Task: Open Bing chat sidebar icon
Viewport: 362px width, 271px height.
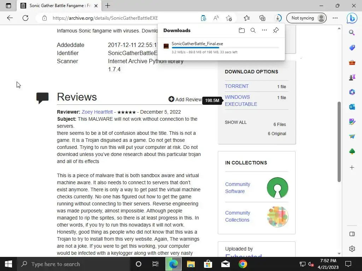Action: coord(352,18)
